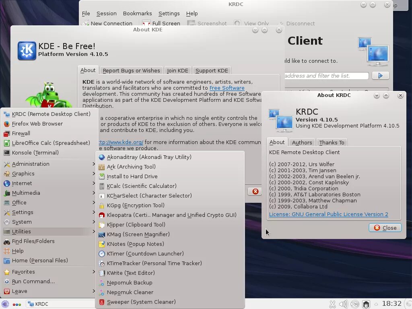This screenshot has width=412, height=309.
Task: Open the www.kde.org link
Action: pyautogui.click(x=121, y=142)
